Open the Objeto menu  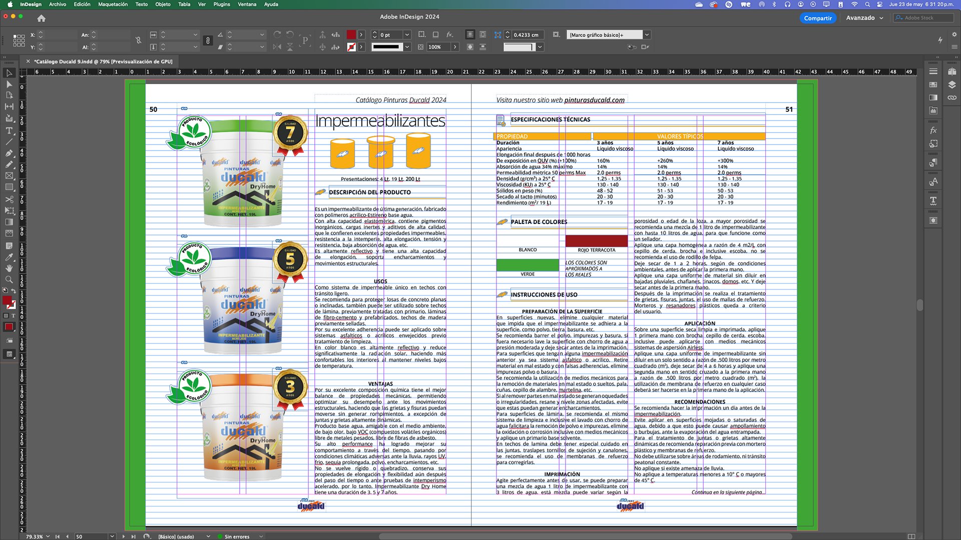[163, 4]
